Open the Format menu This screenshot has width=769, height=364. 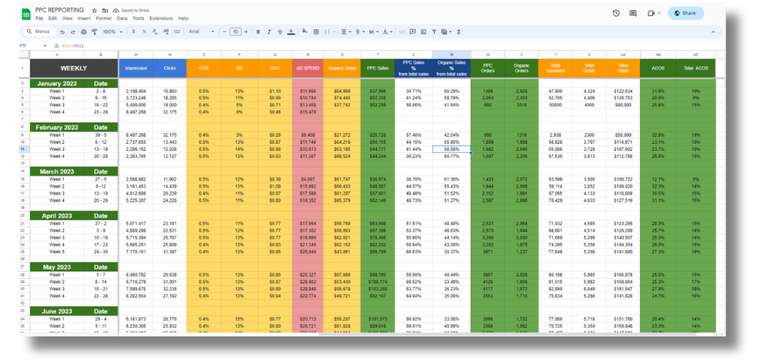[x=104, y=19]
